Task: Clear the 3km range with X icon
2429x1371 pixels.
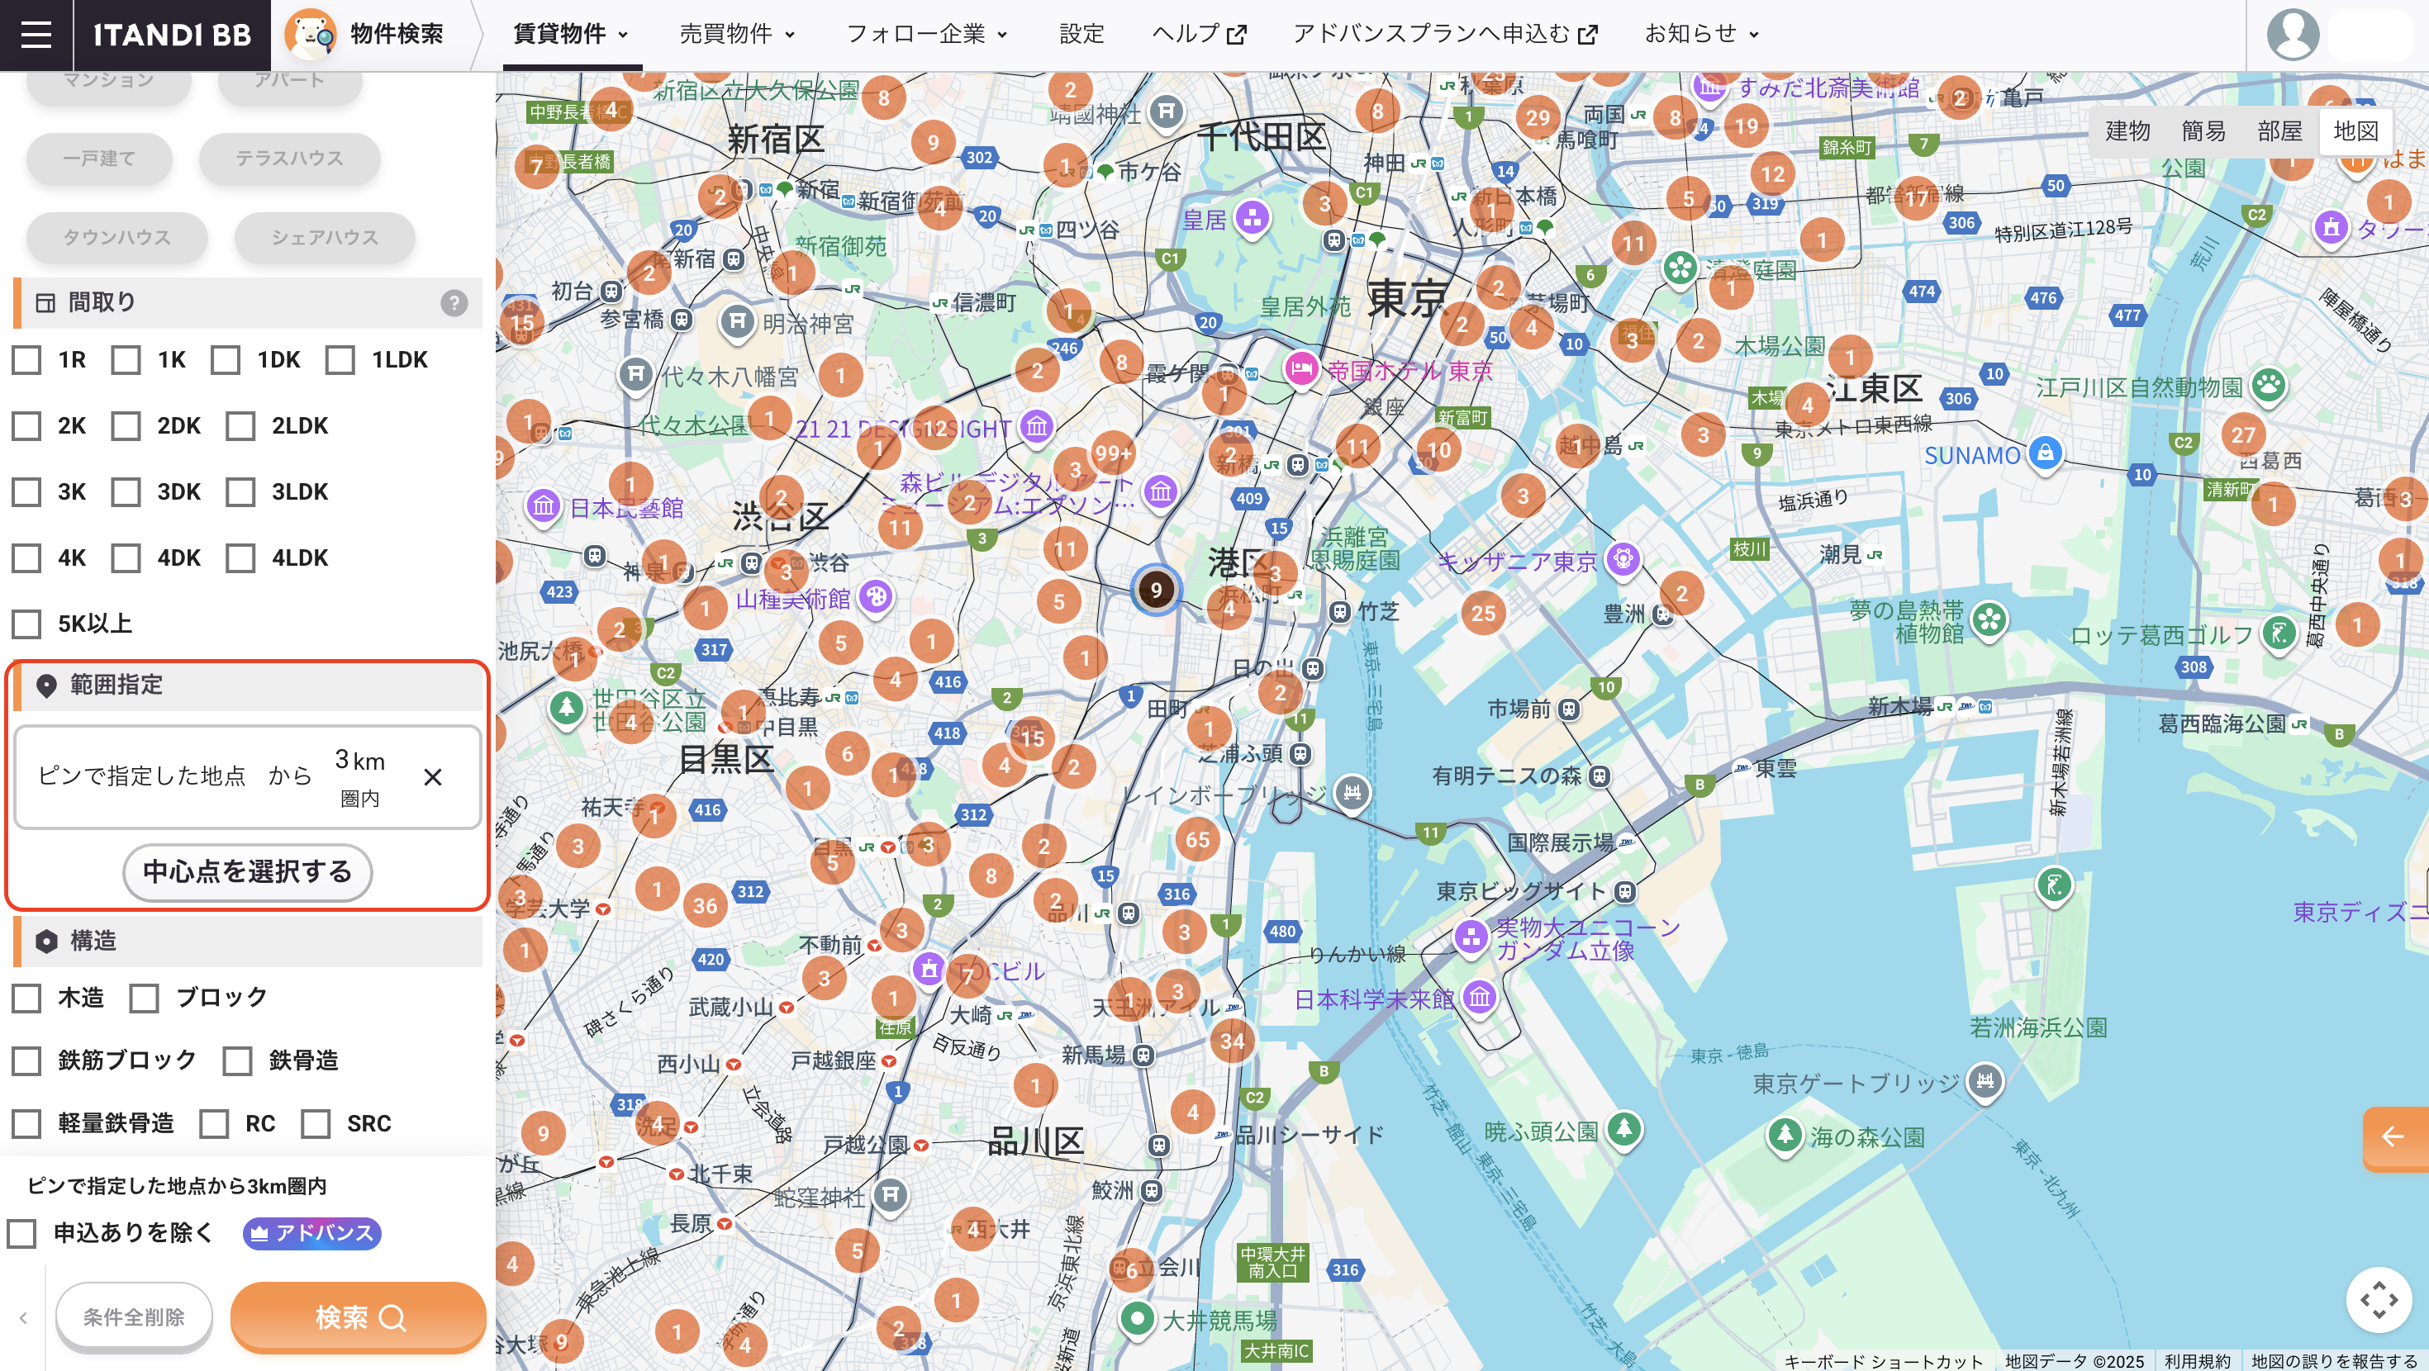Action: click(433, 777)
